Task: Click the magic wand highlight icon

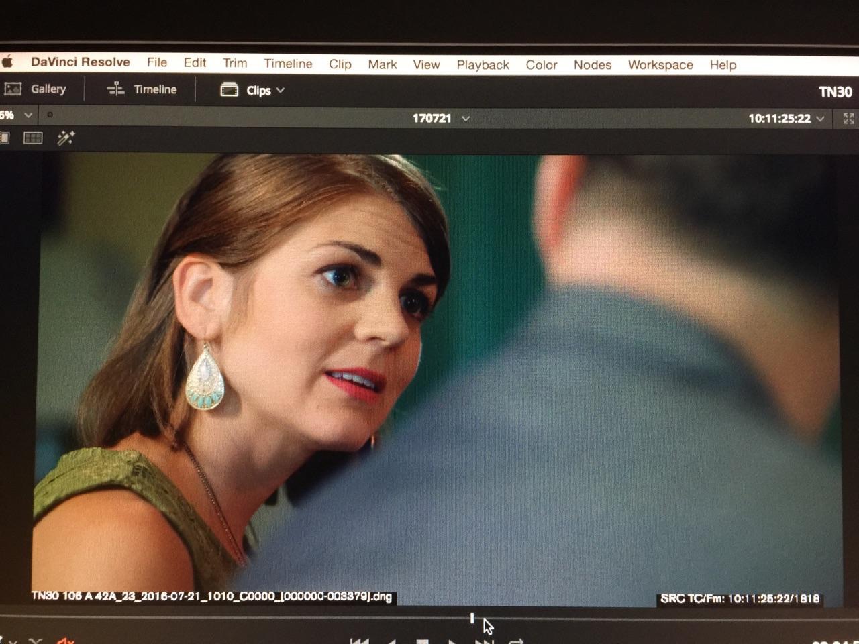Action: point(66,138)
